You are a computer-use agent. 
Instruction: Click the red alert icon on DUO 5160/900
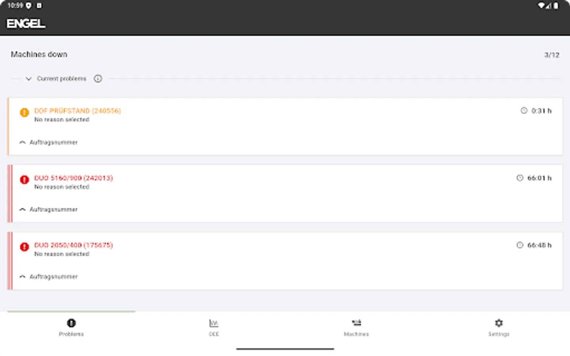tap(24, 180)
